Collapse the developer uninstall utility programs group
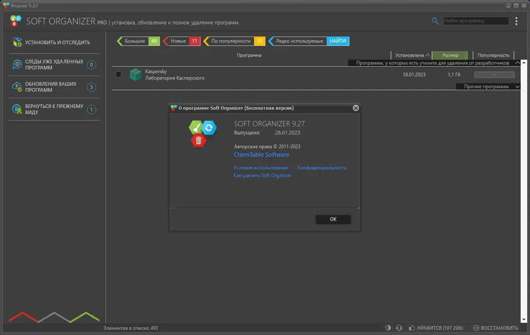This screenshot has width=530, height=335. (x=517, y=63)
